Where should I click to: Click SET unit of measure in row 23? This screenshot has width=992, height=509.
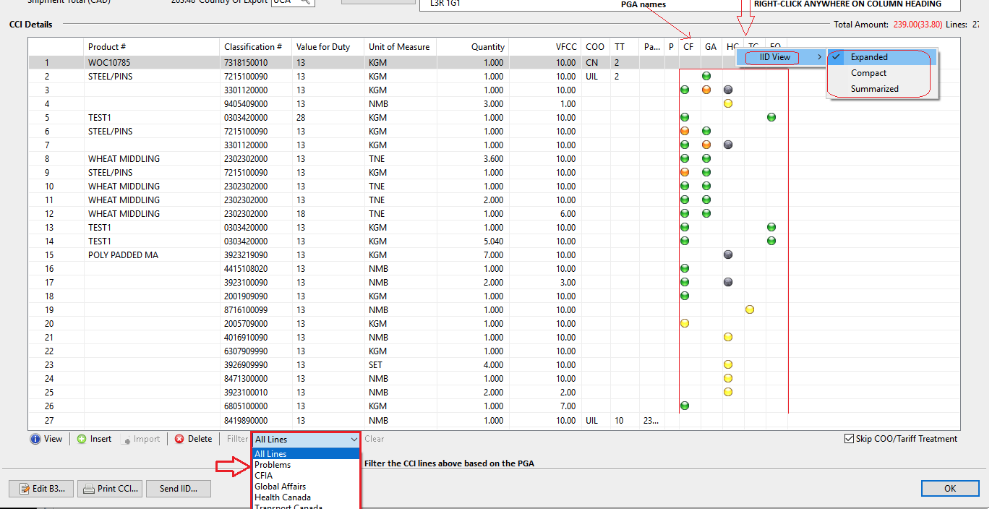click(401, 365)
